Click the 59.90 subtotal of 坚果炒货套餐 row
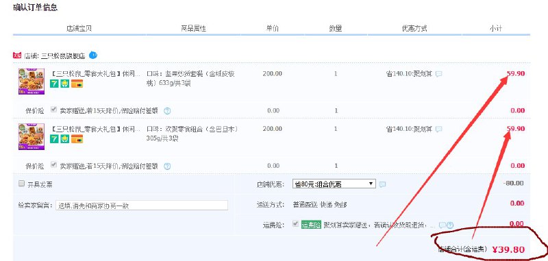The width and height of the screenshot is (548, 261). click(516, 74)
